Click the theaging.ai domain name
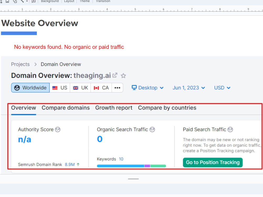263x197 pixels. (92, 76)
